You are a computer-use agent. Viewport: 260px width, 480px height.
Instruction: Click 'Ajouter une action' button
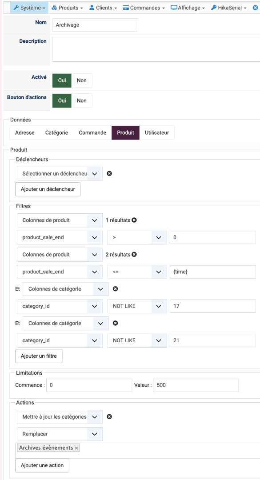[42, 465]
